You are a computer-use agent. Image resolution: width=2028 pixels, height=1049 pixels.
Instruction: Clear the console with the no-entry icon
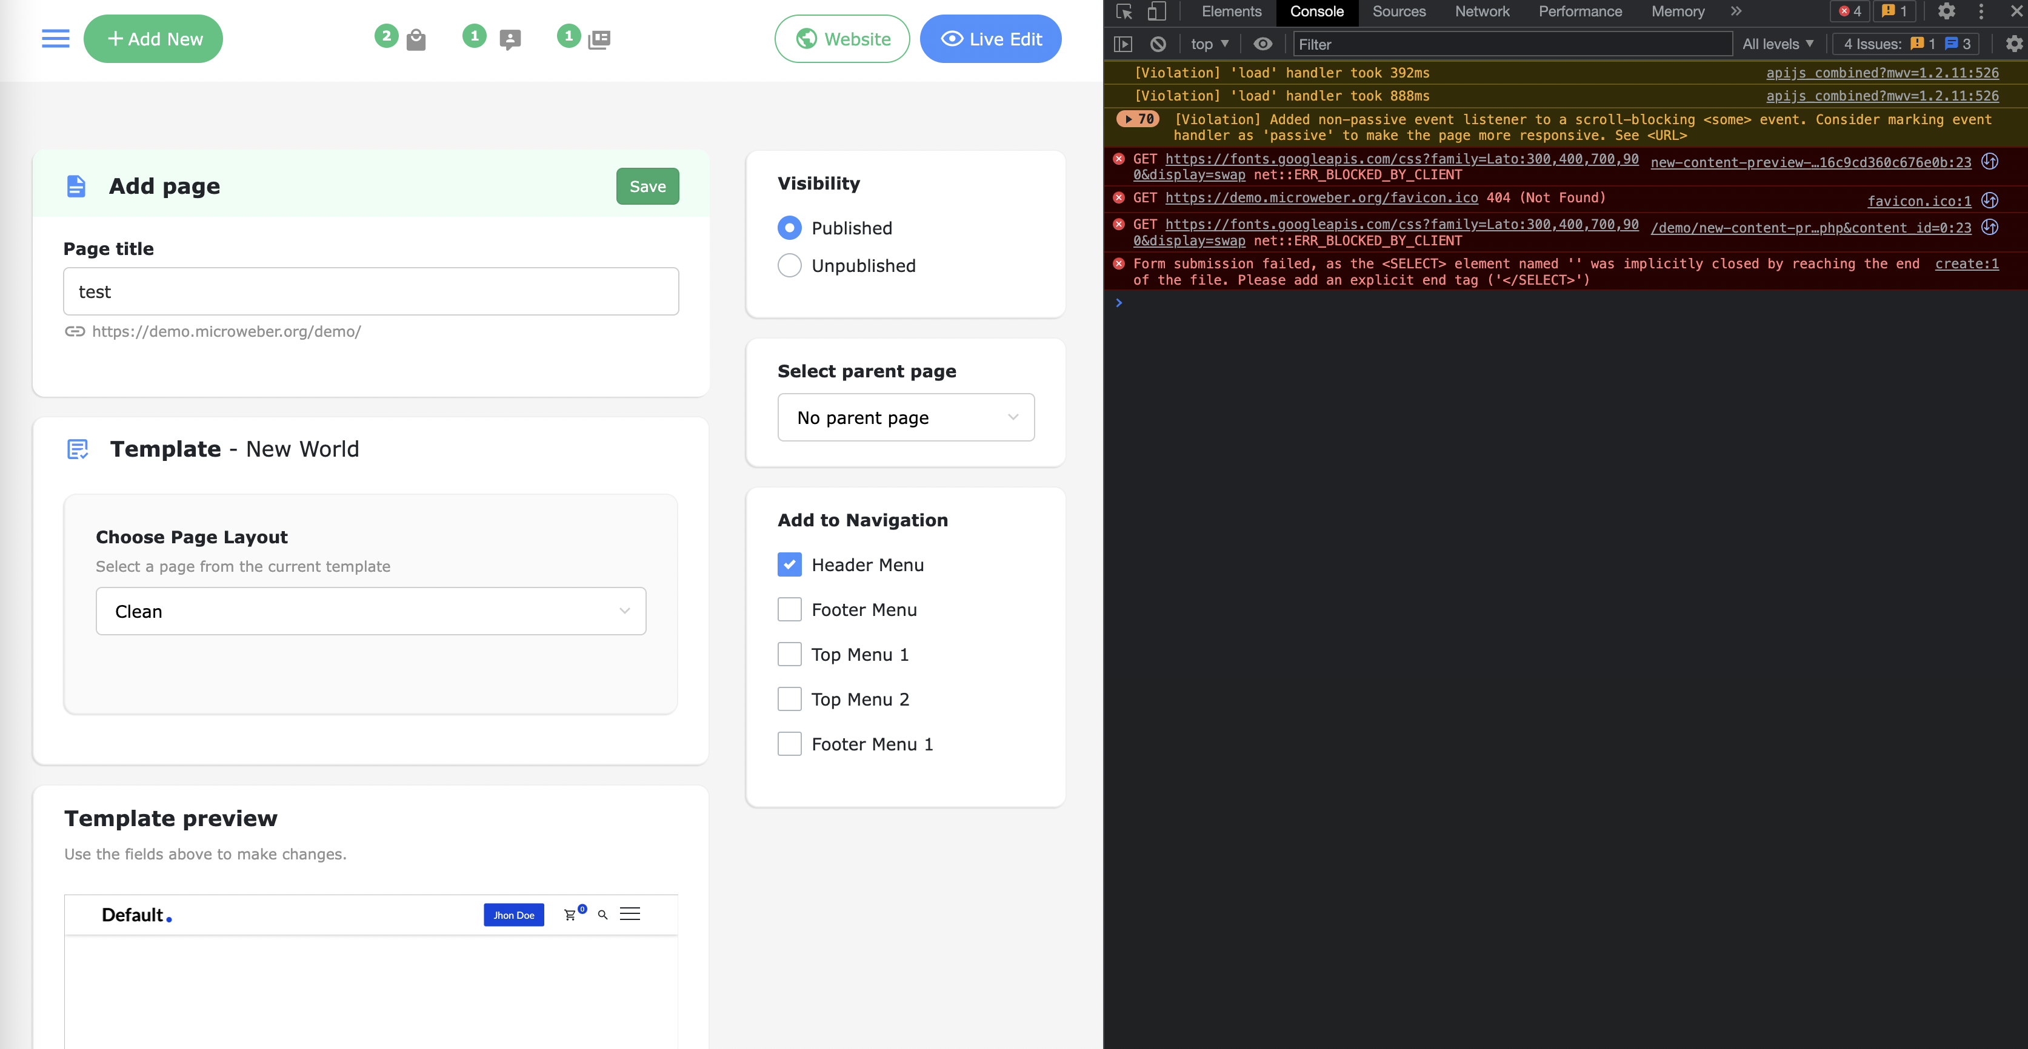tap(1157, 44)
